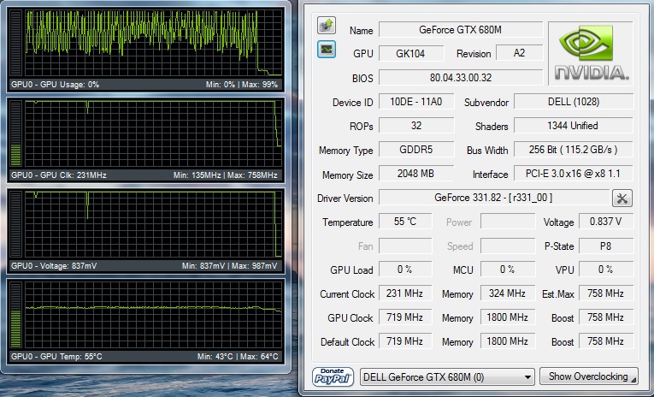Click the MCU value 0 %
This screenshot has width=654, height=397.
(508, 270)
